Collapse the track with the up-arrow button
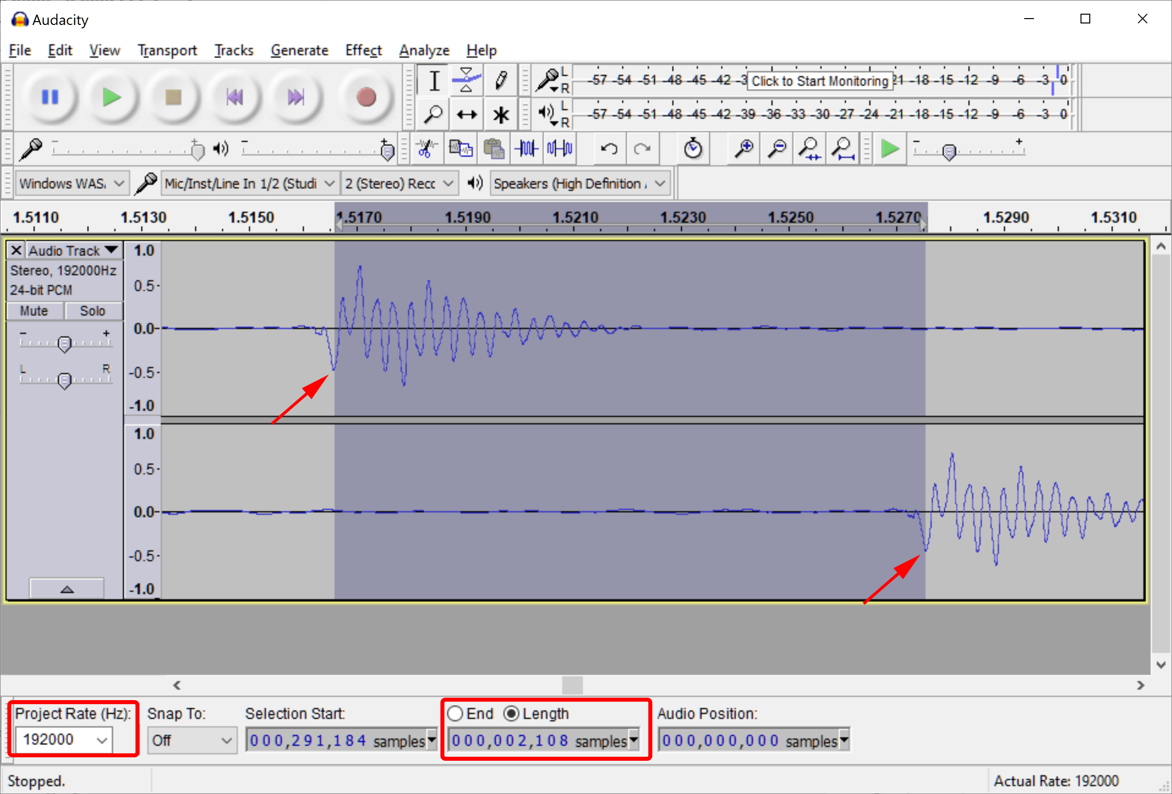The width and height of the screenshot is (1172, 794). pyautogui.click(x=67, y=589)
